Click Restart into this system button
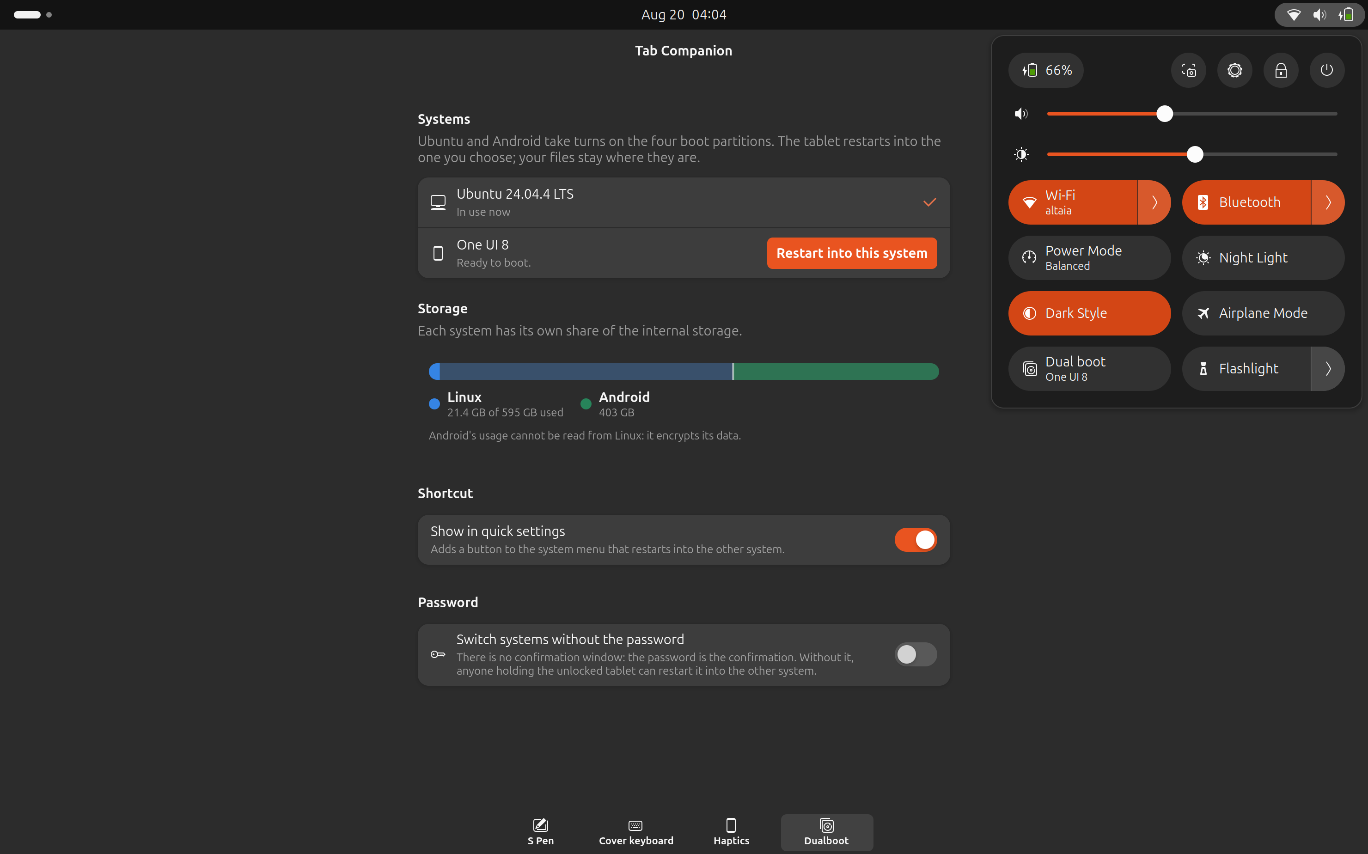 (x=852, y=253)
